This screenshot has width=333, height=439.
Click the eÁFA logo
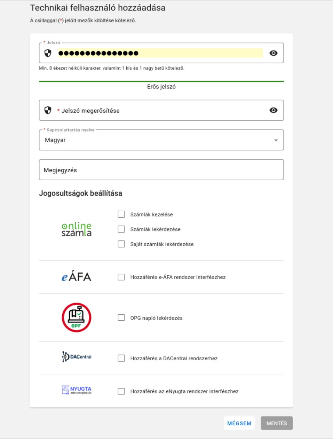coord(77,277)
